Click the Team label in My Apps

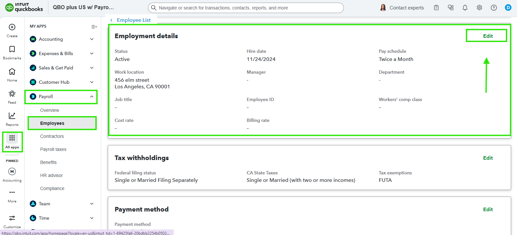(44, 204)
